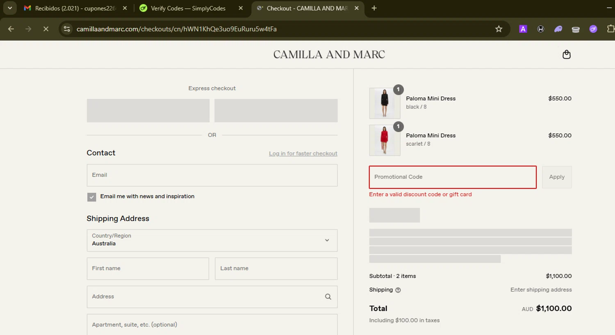
Task: Open the grey disk-shaped extension icon
Action: [x=576, y=29]
